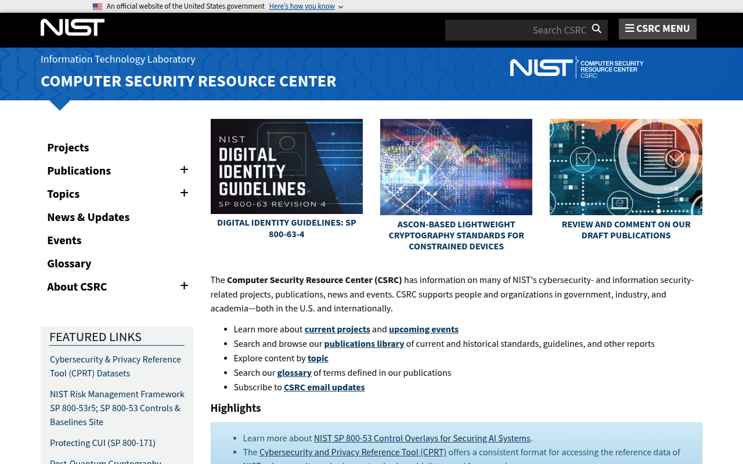Click "Digital Identity Guidelines: SP 800-63-4" link

tap(287, 229)
